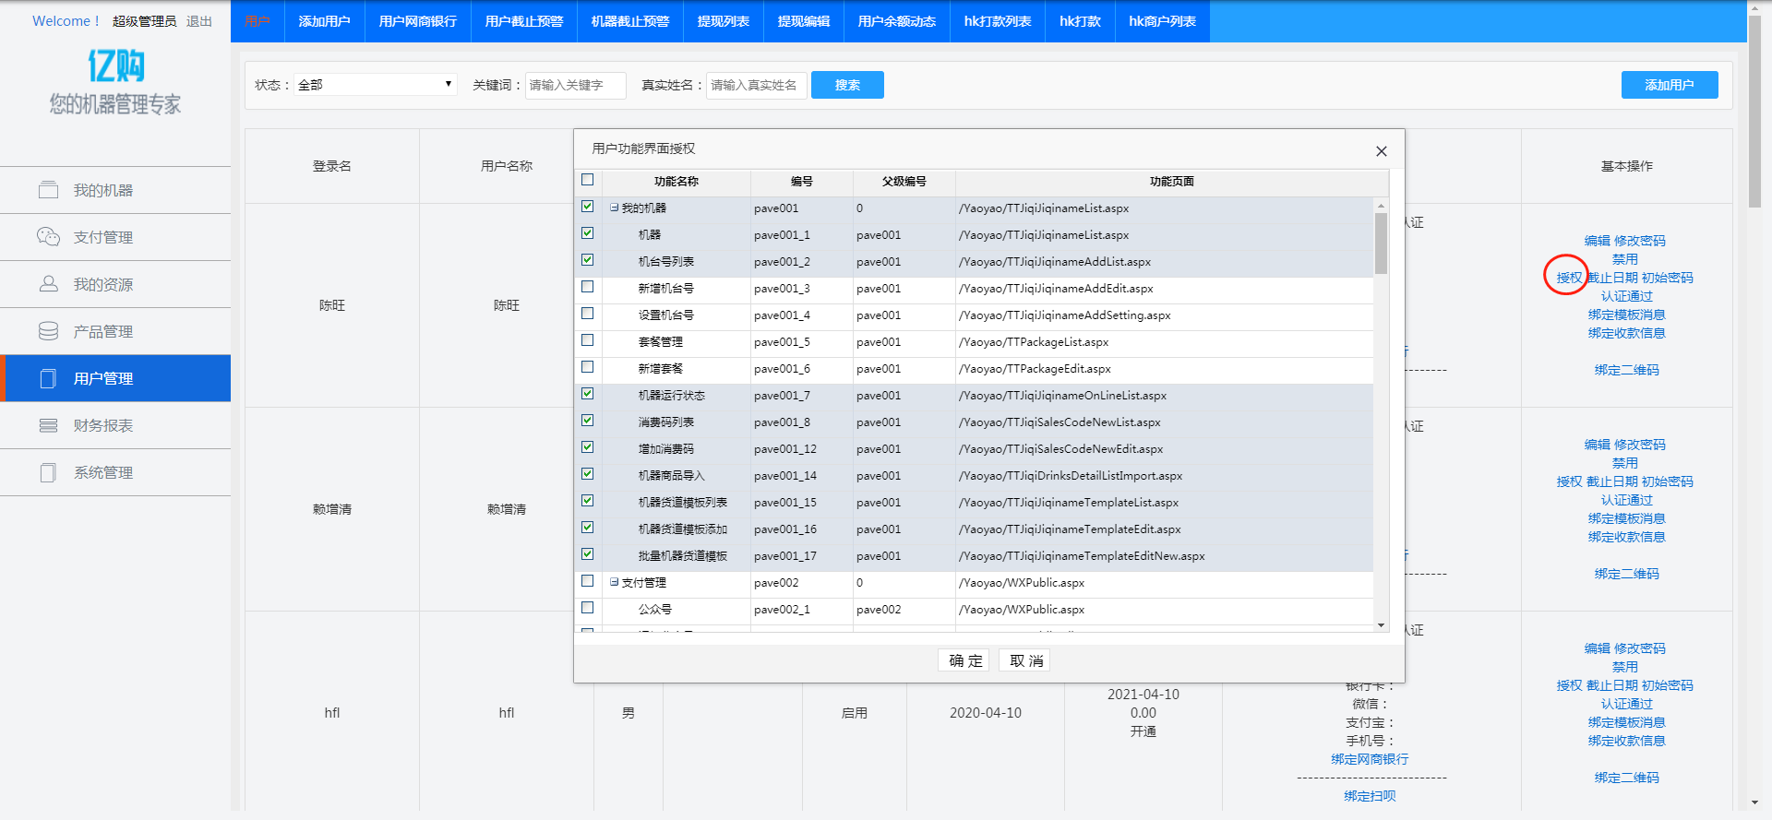The width and height of the screenshot is (1772, 820).
Task: Collapse the 支付管理 tree node
Action: (x=614, y=583)
